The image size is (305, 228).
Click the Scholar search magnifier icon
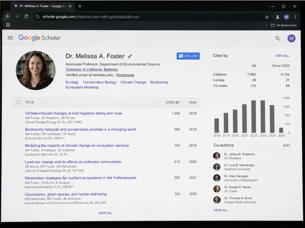[278, 38]
